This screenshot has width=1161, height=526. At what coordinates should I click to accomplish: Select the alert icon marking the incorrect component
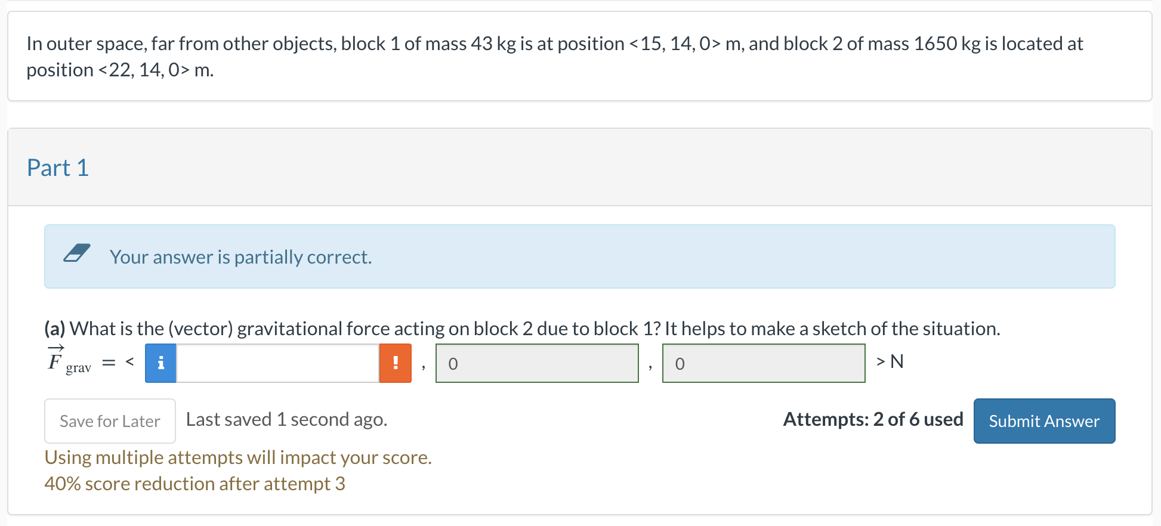pyautogui.click(x=395, y=363)
